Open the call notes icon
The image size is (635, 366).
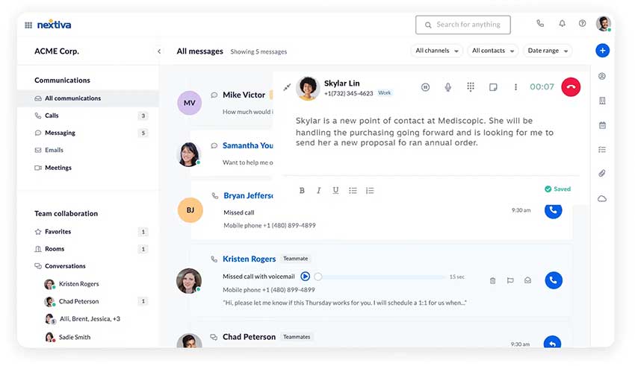(x=493, y=87)
